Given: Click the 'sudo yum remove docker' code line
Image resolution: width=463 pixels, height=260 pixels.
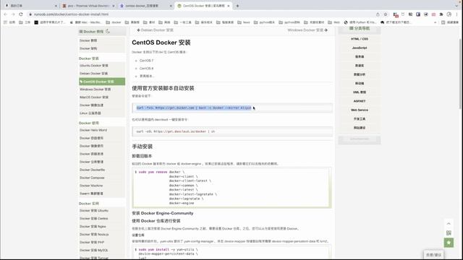Looking at the screenshot, I should tap(160, 172).
